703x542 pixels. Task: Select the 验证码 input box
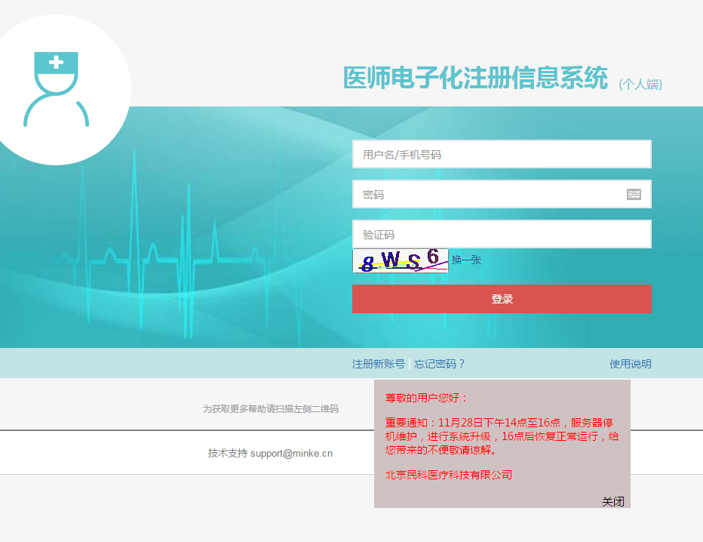coord(502,234)
